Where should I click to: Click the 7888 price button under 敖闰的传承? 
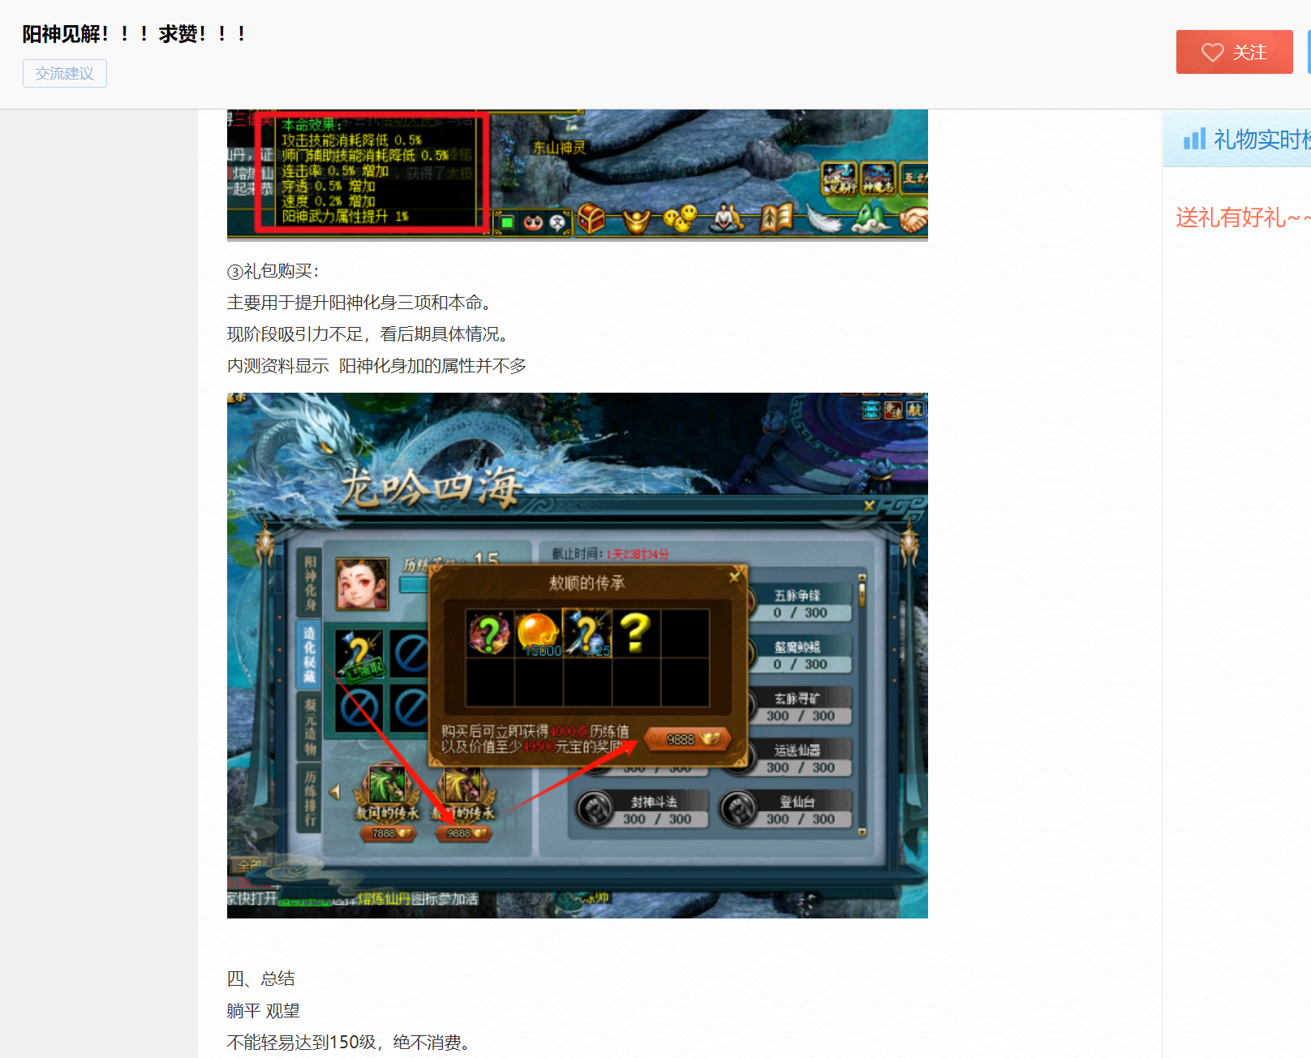pyautogui.click(x=389, y=833)
